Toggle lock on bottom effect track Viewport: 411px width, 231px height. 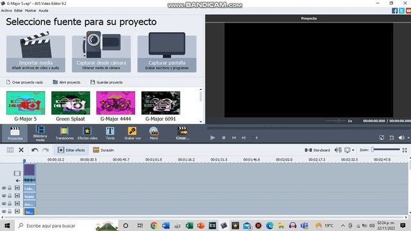(10, 211)
